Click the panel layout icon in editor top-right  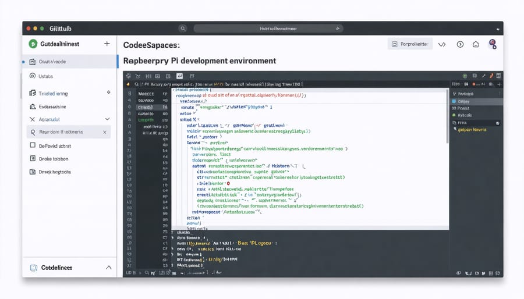pos(474,76)
